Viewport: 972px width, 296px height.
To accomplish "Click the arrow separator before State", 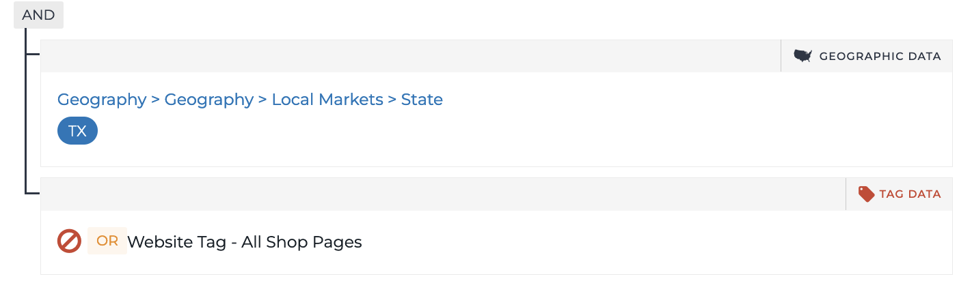I will pos(392,100).
